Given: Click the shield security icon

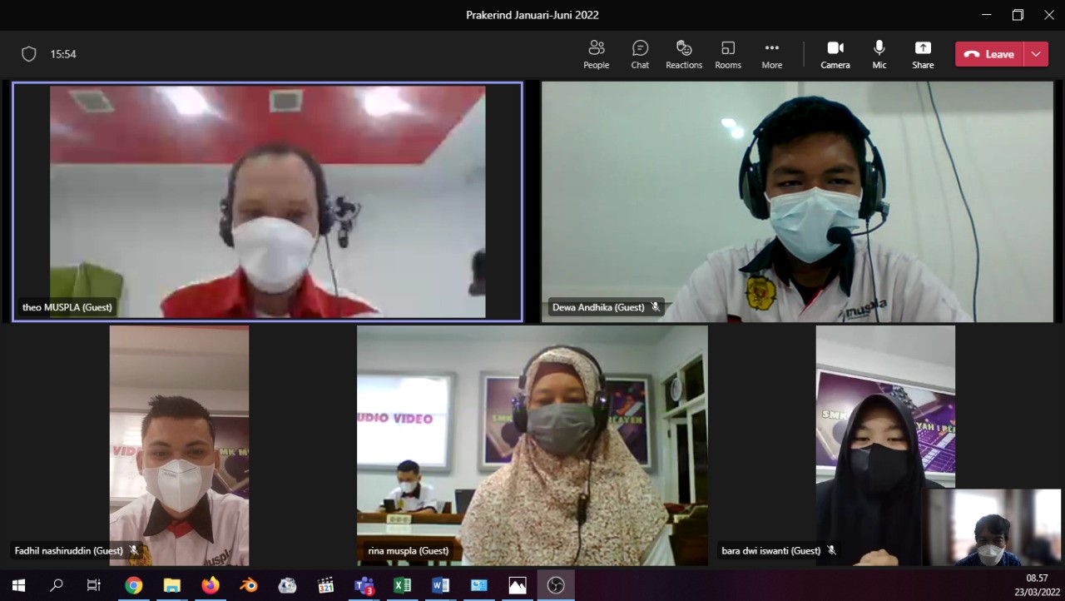Looking at the screenshot, I should click(29, 54).
